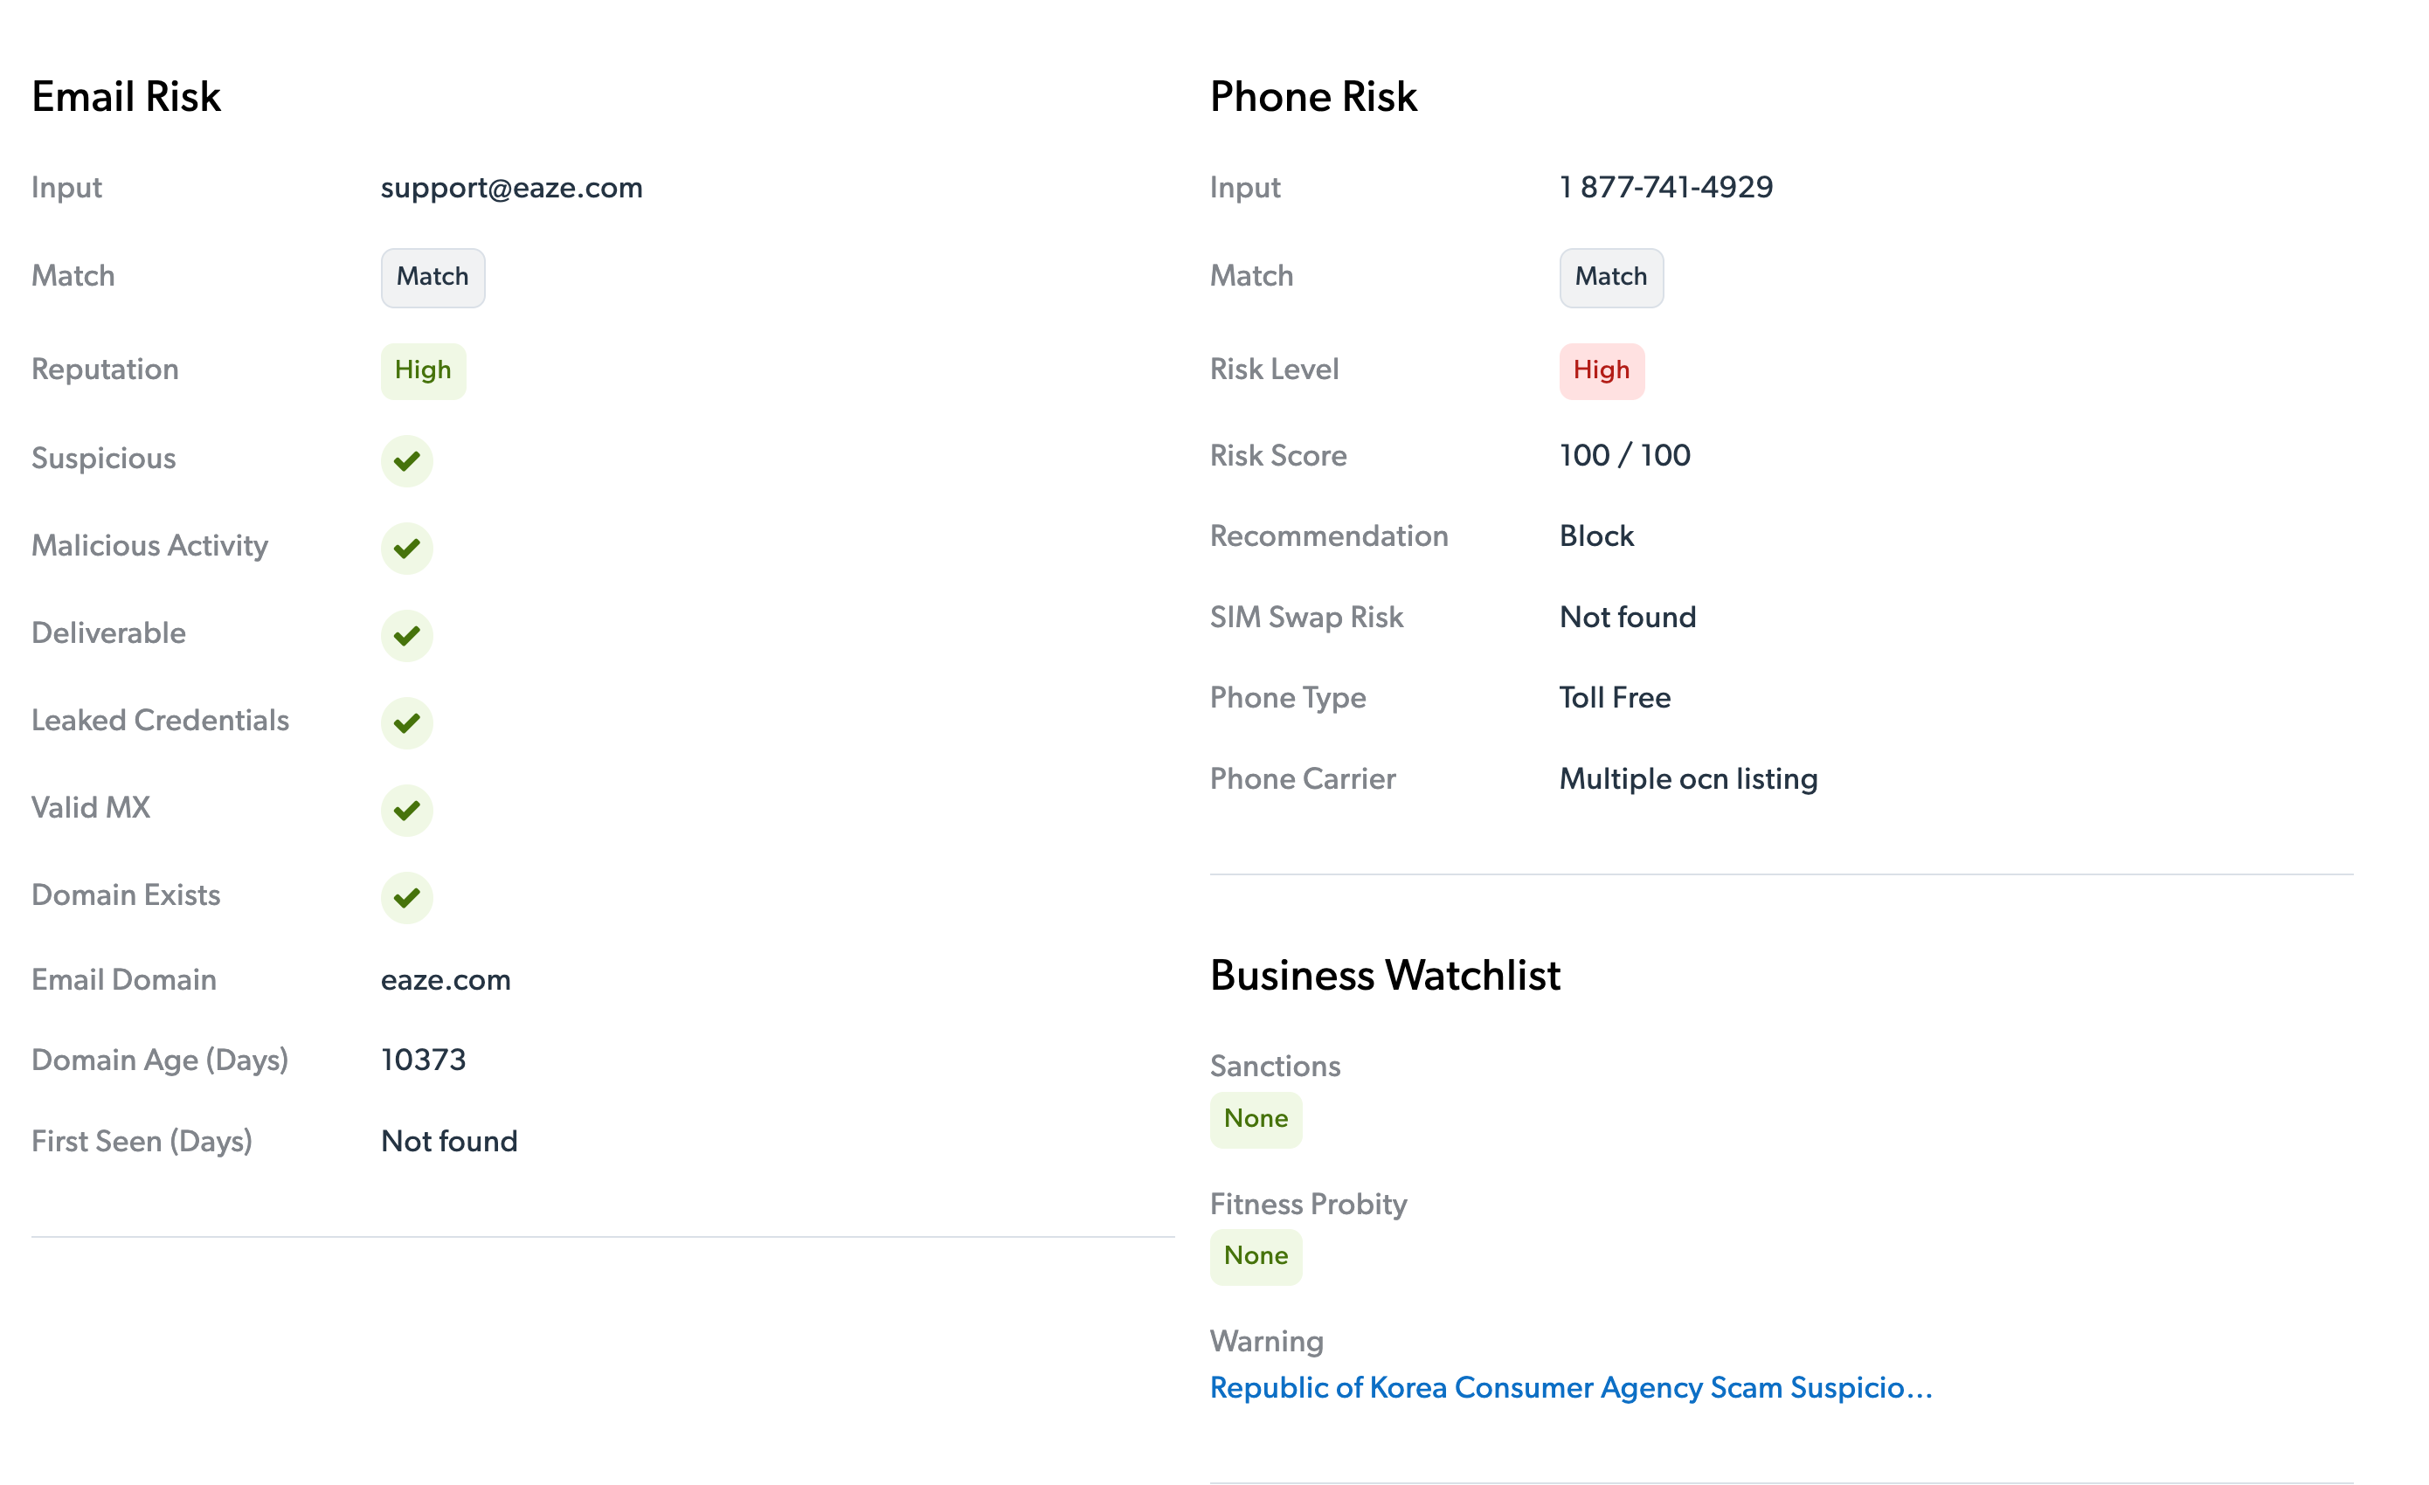Select the phone number 1 877-741-4929

[1666, 186]
